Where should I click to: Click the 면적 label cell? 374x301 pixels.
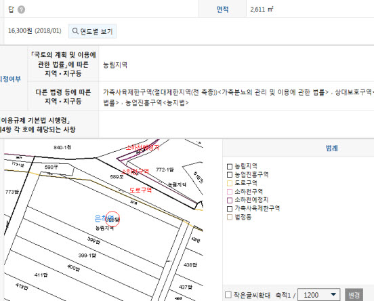222,9
